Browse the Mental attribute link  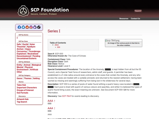pyautogui.click(x=20, y=67)
